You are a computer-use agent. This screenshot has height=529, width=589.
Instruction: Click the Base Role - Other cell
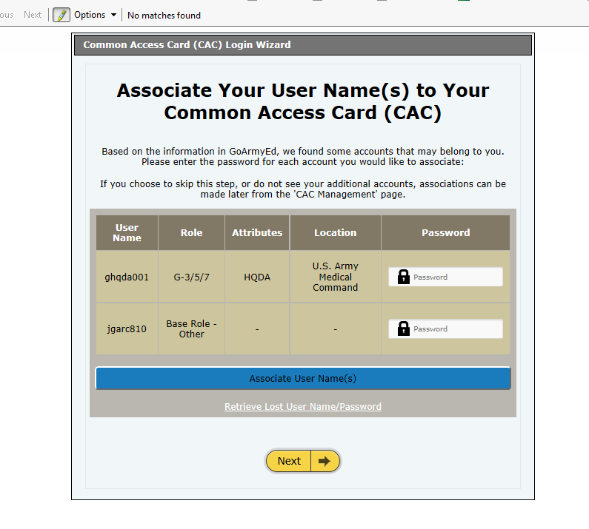192,328
